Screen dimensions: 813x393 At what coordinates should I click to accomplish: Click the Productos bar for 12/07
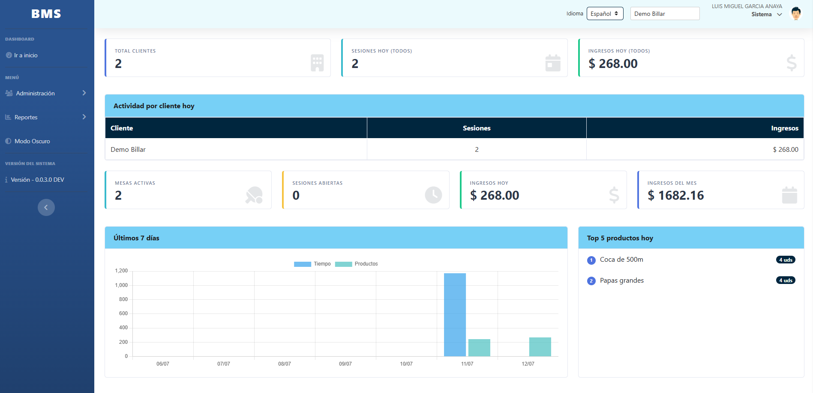click(x=540, y=347)
